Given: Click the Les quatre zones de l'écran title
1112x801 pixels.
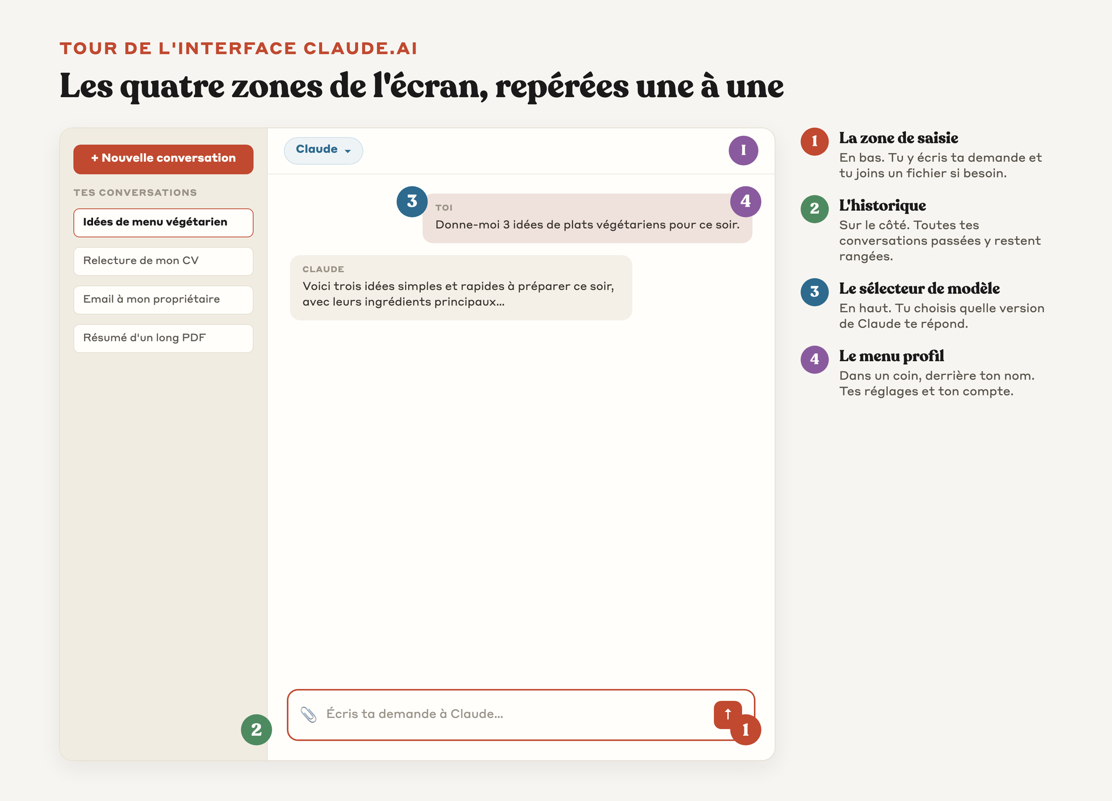Looking at the screenshot, I should click(421, 87).
